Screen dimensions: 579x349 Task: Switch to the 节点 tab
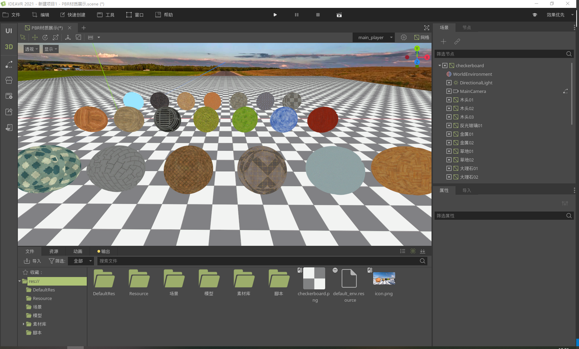467,27
